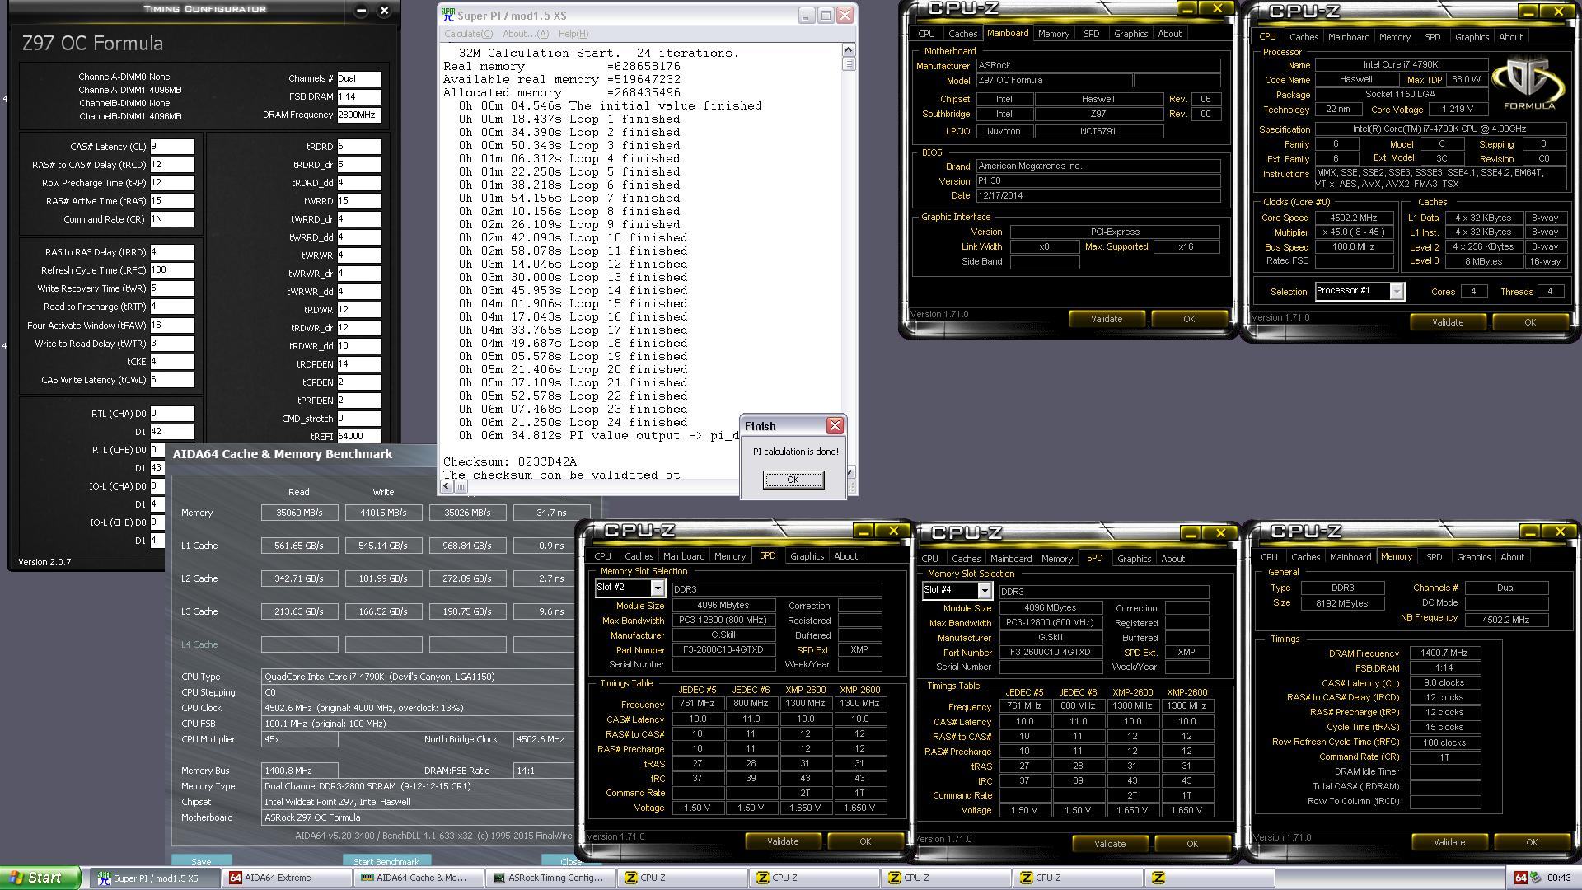Click the Super PI vertical scroll down arrow
The image size is (1582, 890).
point(850,472)
